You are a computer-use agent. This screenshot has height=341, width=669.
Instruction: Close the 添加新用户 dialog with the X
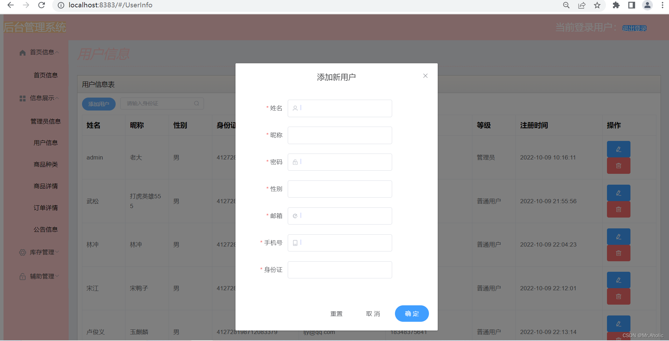[x=425, y=76]
